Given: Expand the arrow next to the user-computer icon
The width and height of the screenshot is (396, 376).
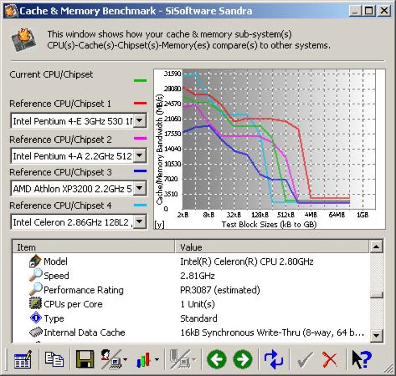Looking at the screenshot, I should point(125,360).
